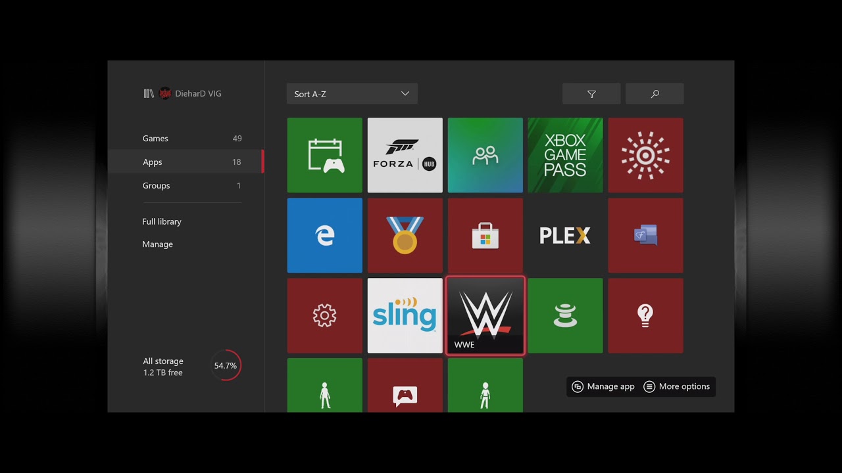The height and width of the screenshot is (473, 842).
Task: Open the Sort A-Z dropdown
Action: coord(352,94)
